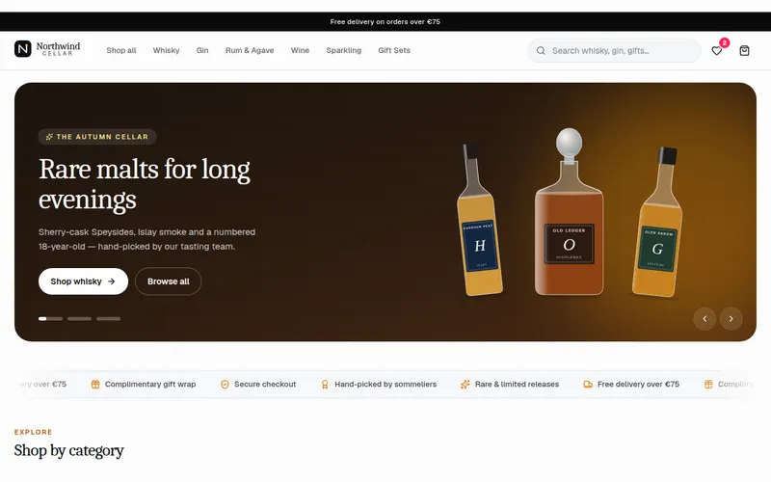Focus the Search whisky, gin, gifts field

[614, 51]
